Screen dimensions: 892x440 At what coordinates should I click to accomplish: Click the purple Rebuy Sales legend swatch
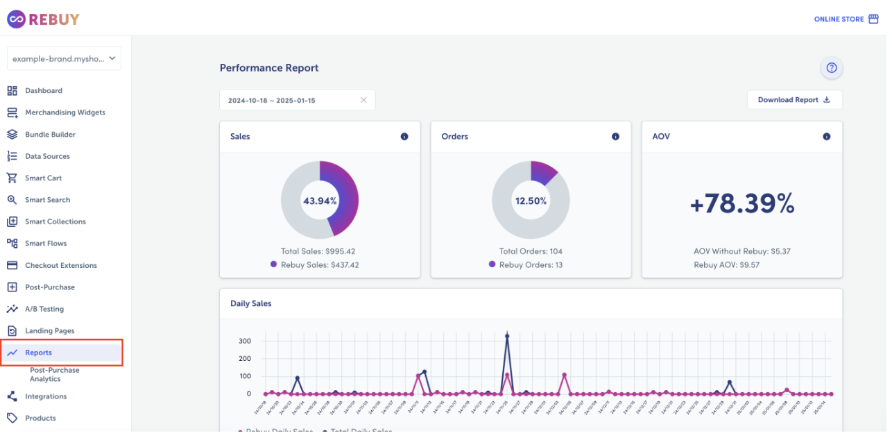tap(274, 264)
